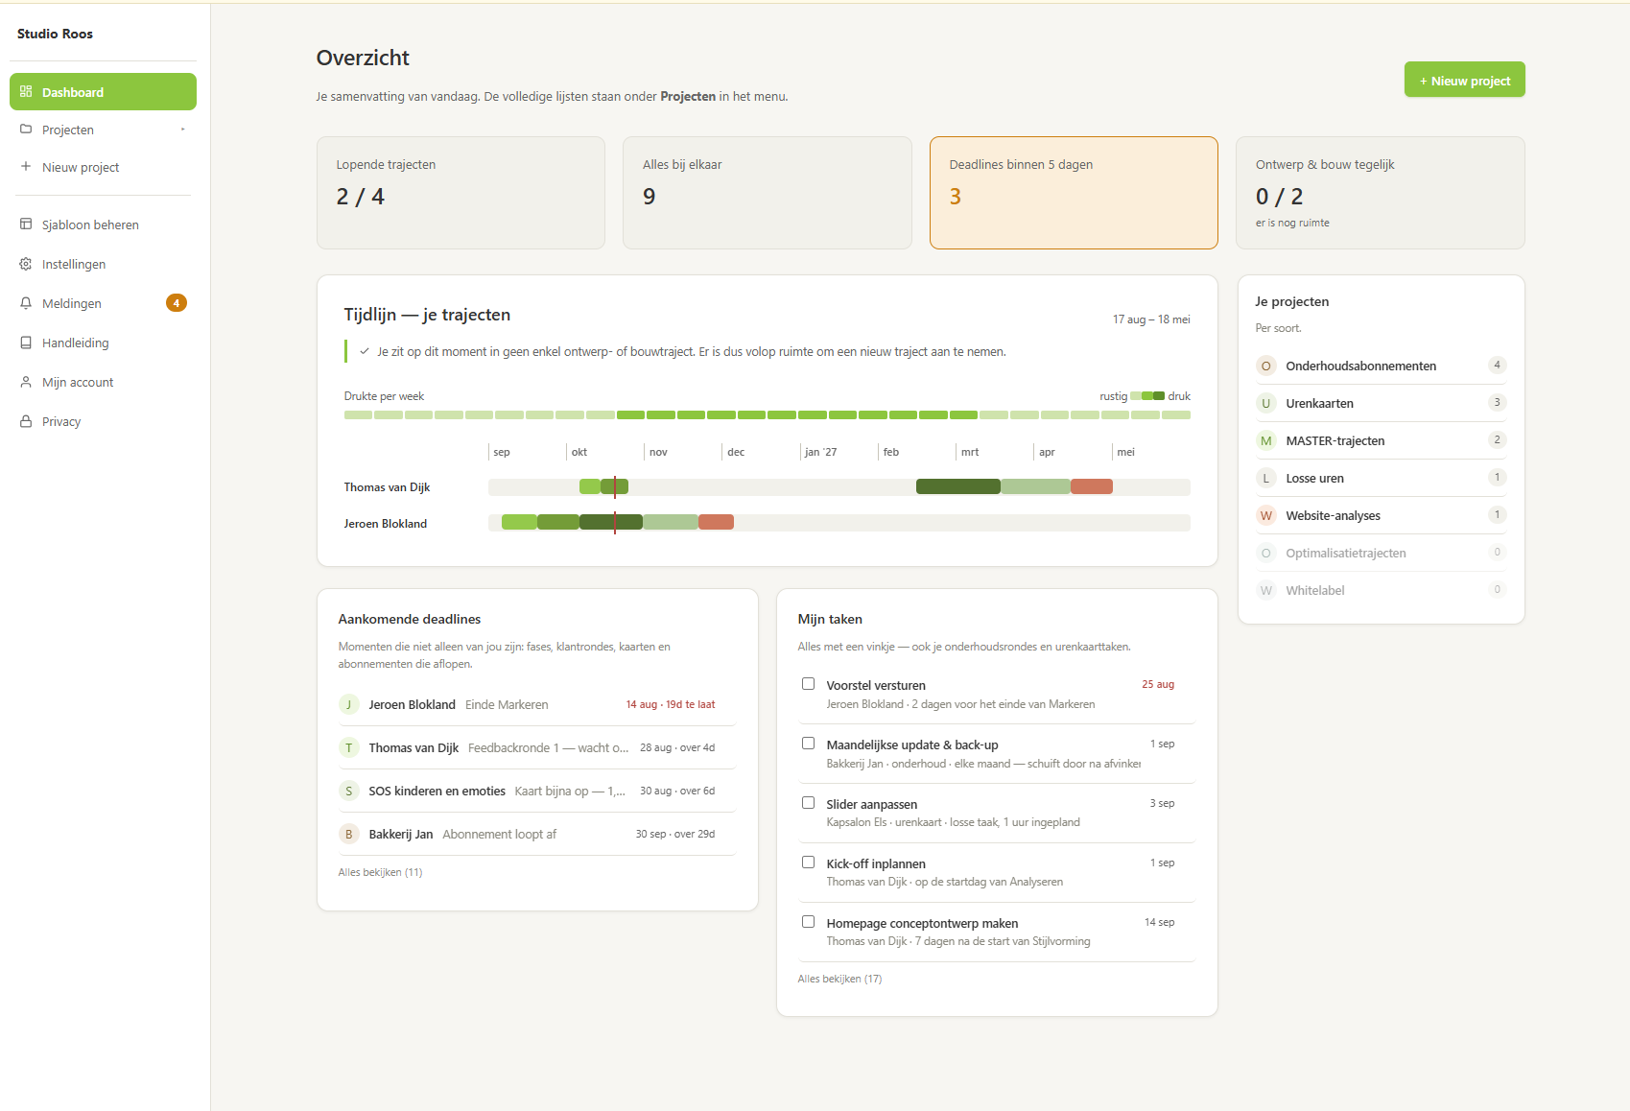
Task: Open Alles bekijken (17) tasks link
Action: (x=839, y=979)
